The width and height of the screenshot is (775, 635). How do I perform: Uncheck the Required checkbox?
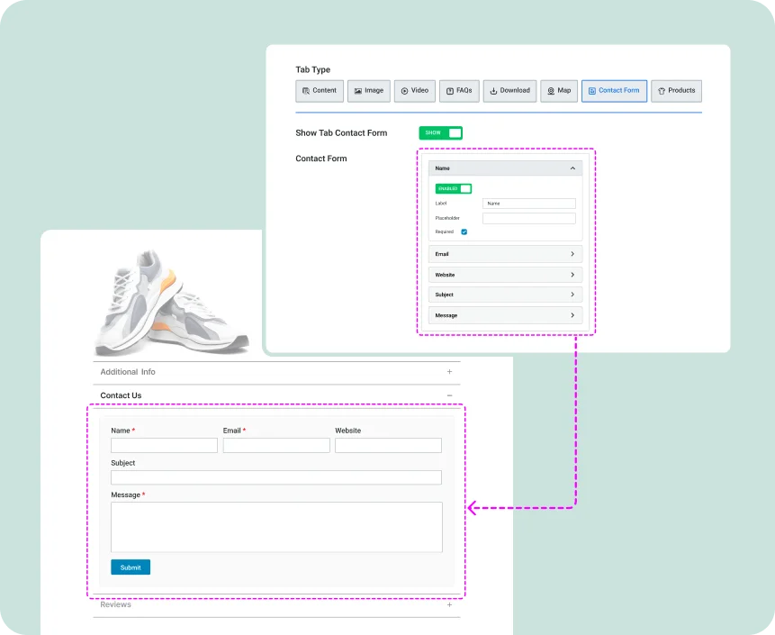(464, 231)
